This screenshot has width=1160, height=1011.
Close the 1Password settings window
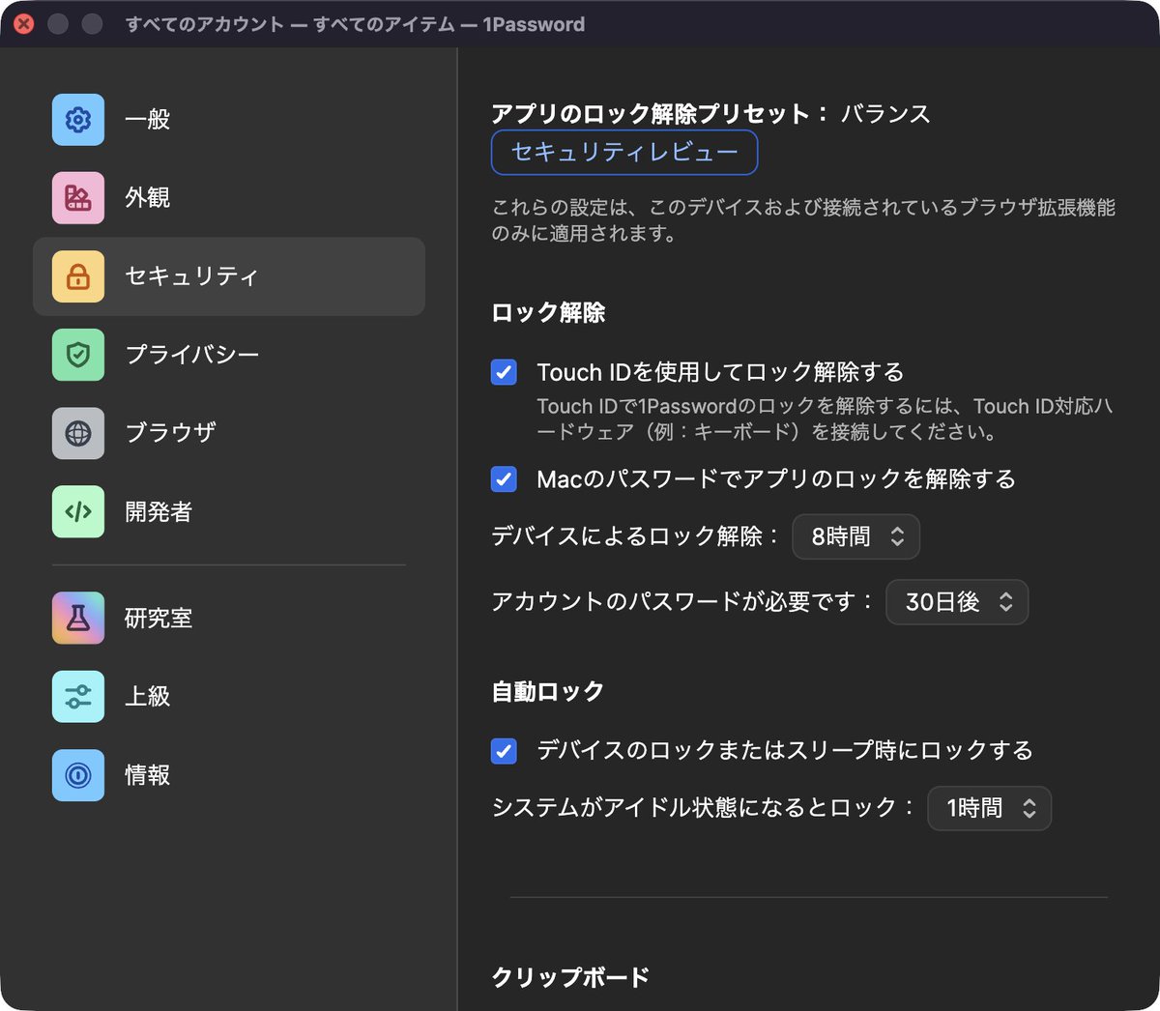tap(24, 24)
